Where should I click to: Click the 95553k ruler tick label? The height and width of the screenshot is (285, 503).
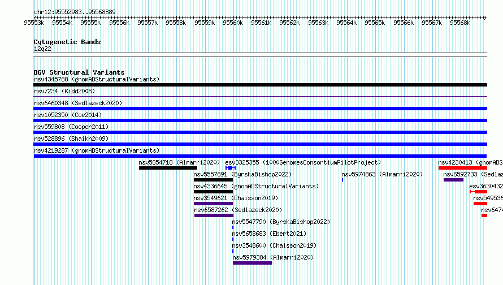(34, 23)
